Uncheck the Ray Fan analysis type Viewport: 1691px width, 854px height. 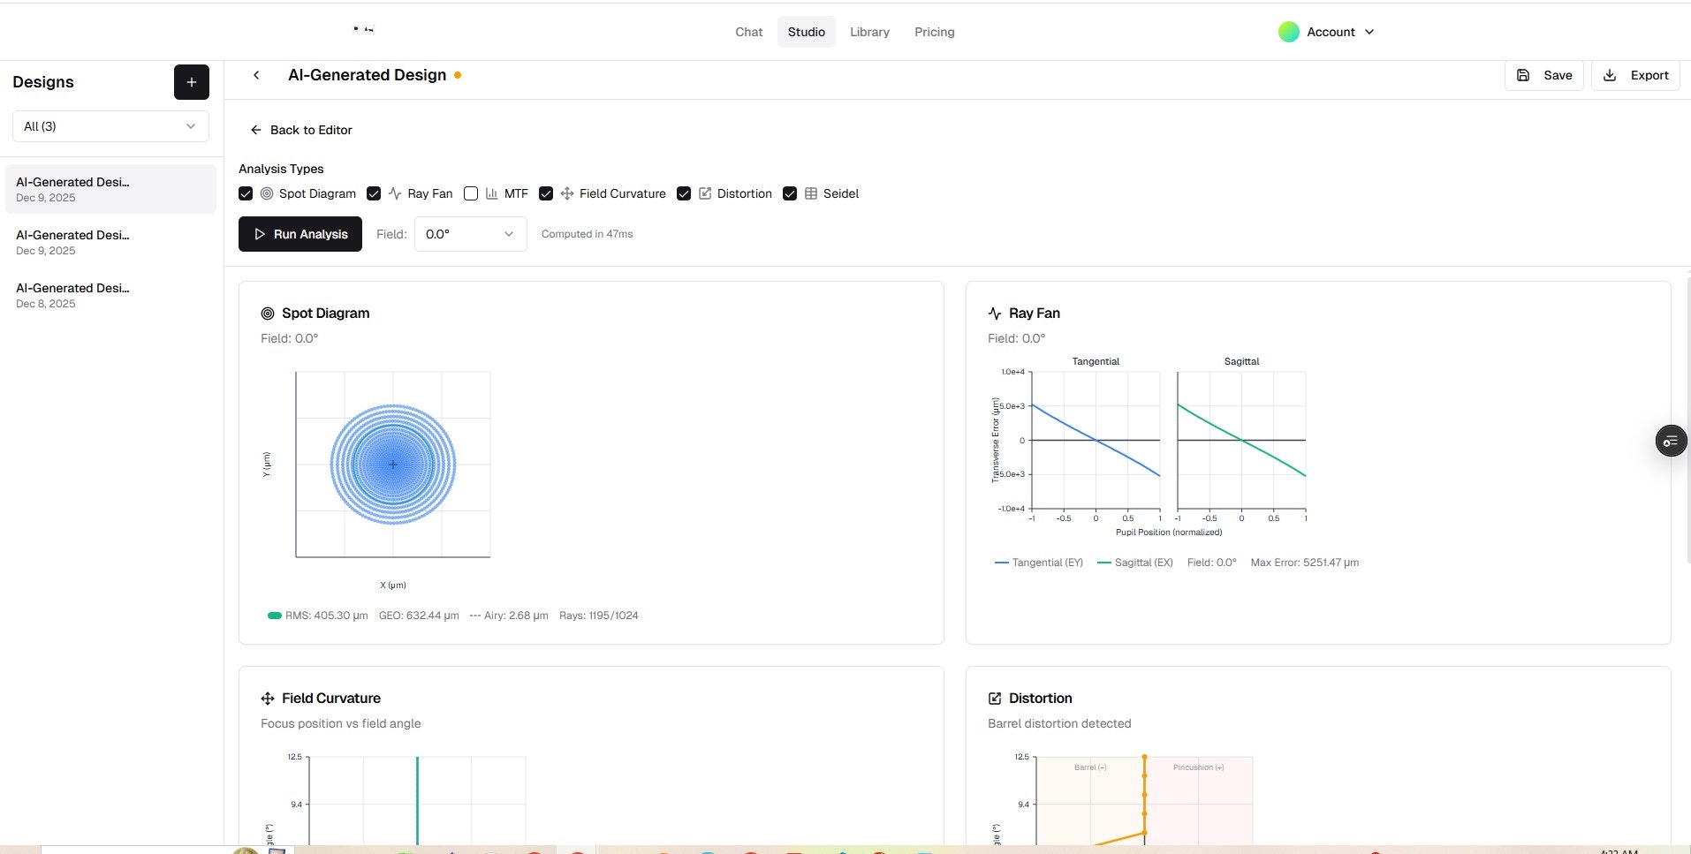(x=374, y=193)
